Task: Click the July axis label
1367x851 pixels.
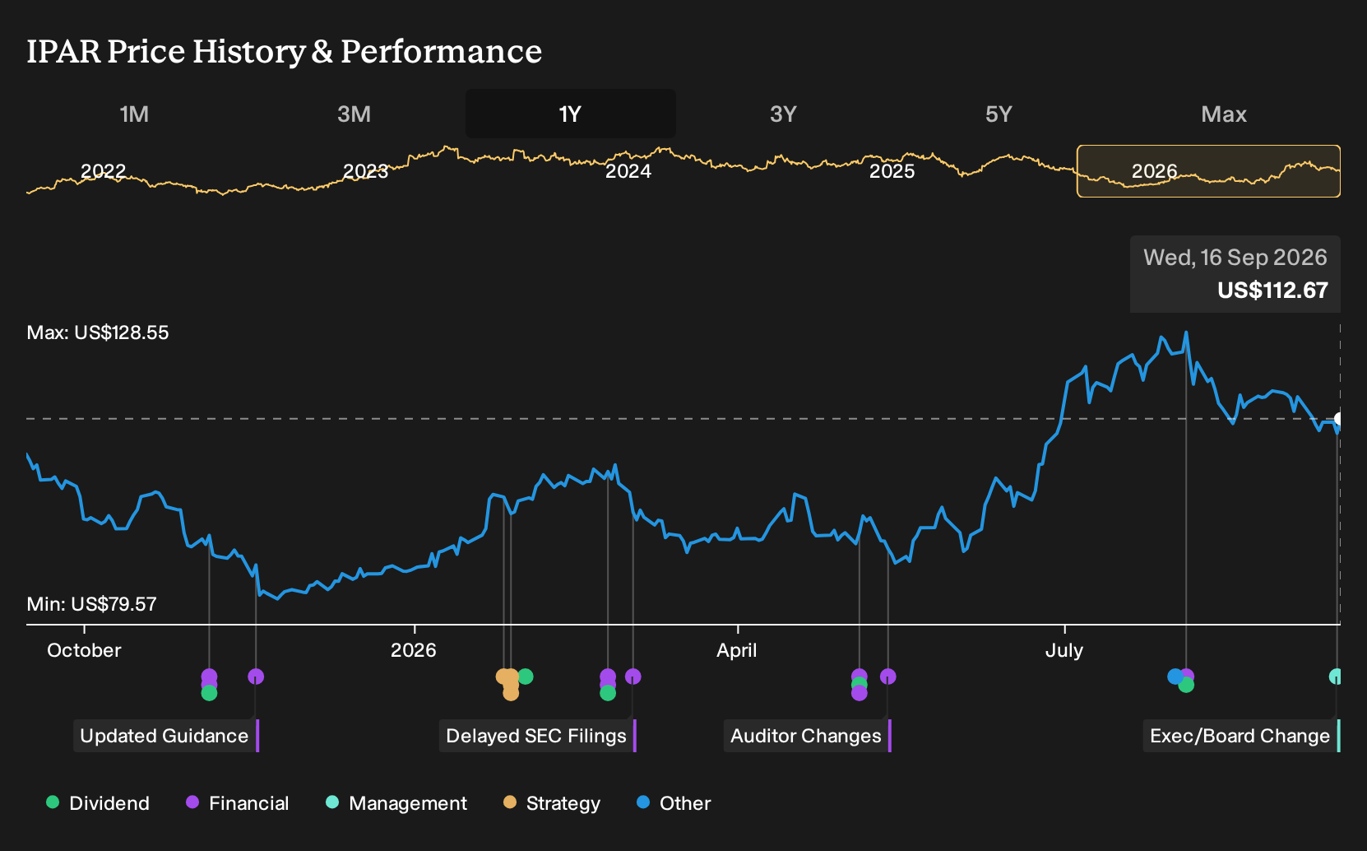Action: pos(1064,650)
